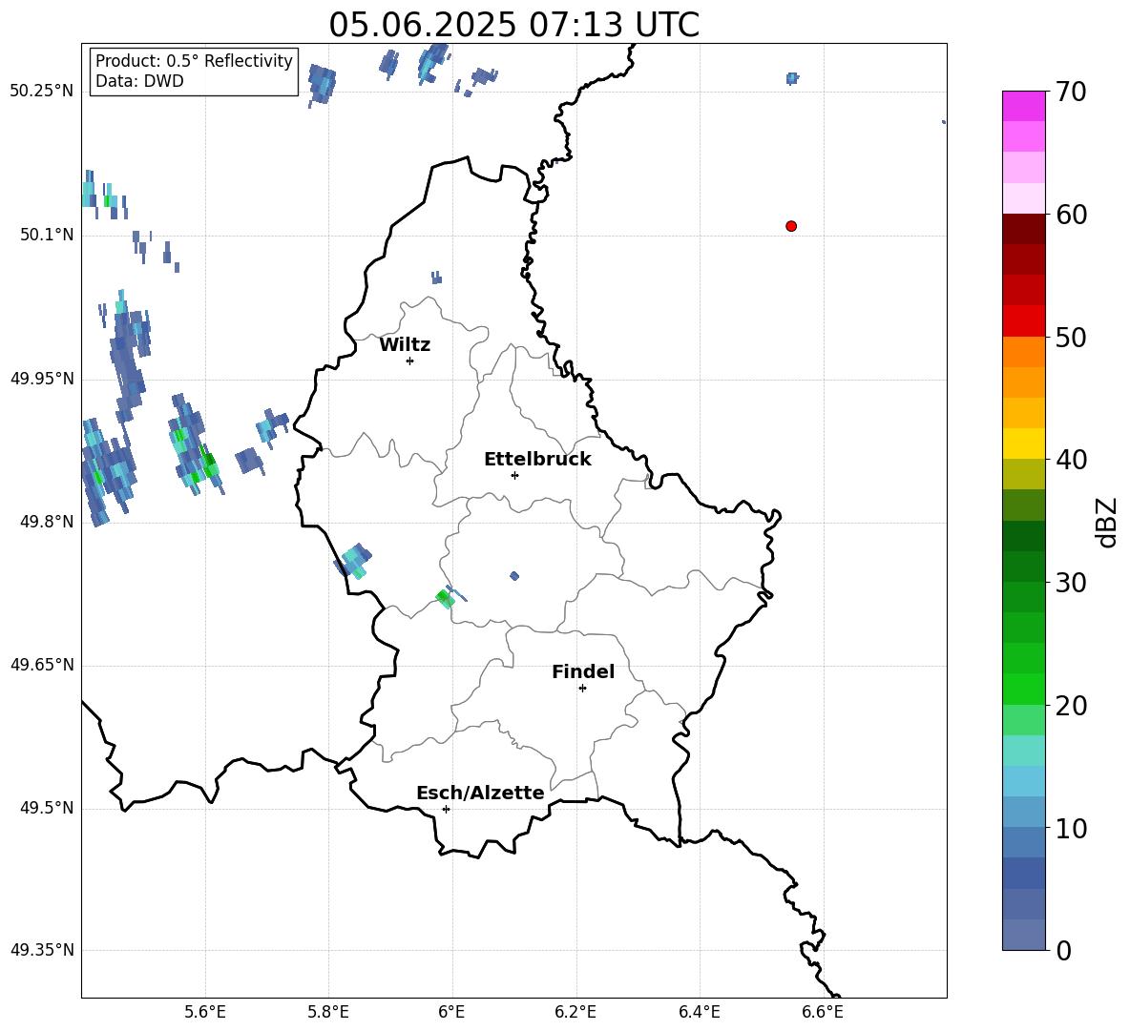Click the green radar echo south of Wiltz region
This screenshot has width=1130, height=1031.
coord(446,598)
